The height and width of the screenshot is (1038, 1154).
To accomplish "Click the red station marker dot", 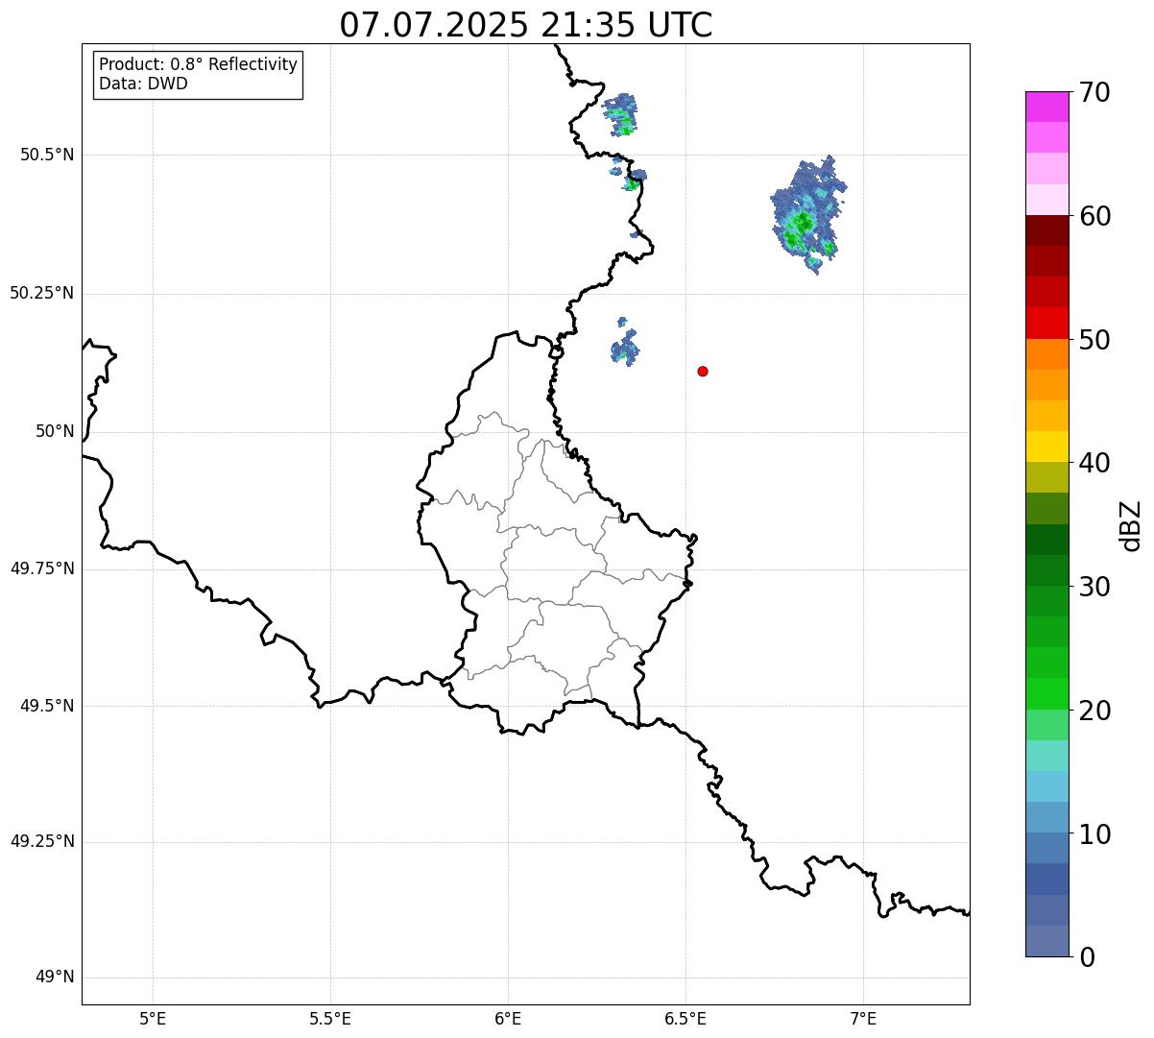I will (703, 371).
